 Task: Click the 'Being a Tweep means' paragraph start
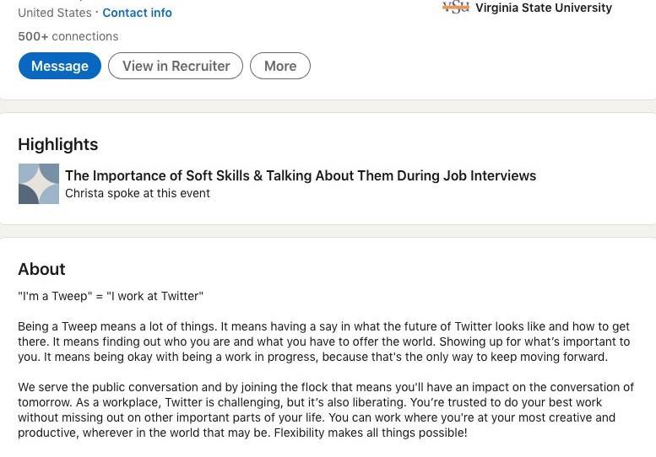[x=76, y=326]
